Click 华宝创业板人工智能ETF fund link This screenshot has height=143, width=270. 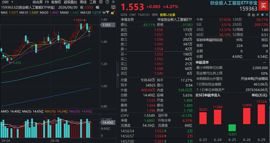point(175,20)
